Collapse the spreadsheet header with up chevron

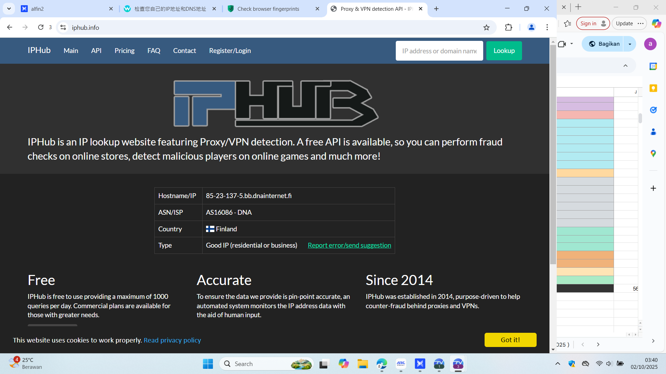click(x=625, y=66)
